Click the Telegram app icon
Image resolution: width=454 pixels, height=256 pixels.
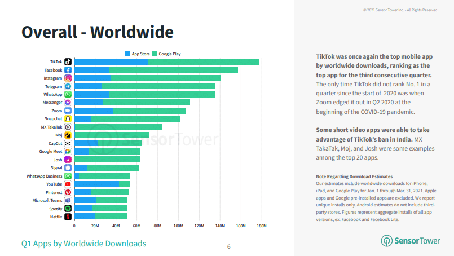(68, 86)
